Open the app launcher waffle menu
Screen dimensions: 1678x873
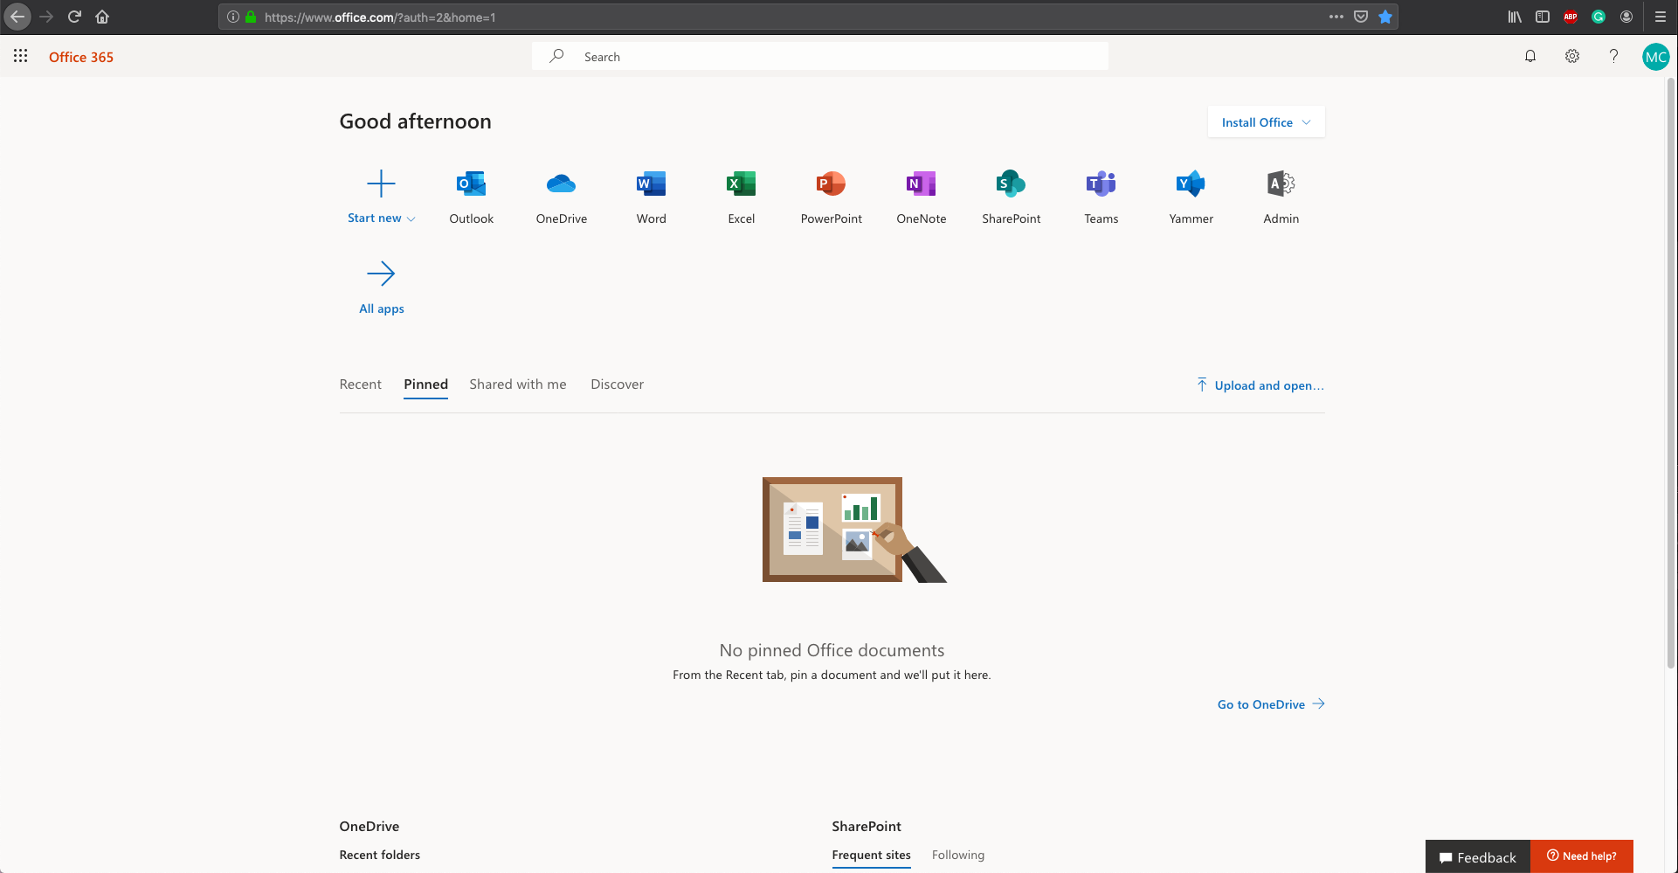pos(21,56)
